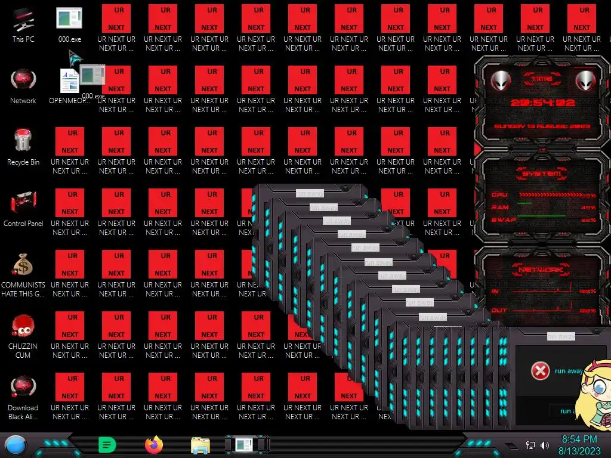
Task: Click the front dialog's run away title bar
Action: pos(561,336)
